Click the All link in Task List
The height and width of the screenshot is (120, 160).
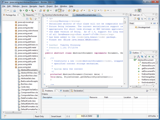(x=154, y=23)
